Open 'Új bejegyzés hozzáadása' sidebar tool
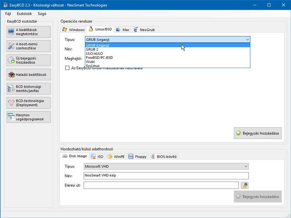291x218 pixels. click(x=29, y=60)
